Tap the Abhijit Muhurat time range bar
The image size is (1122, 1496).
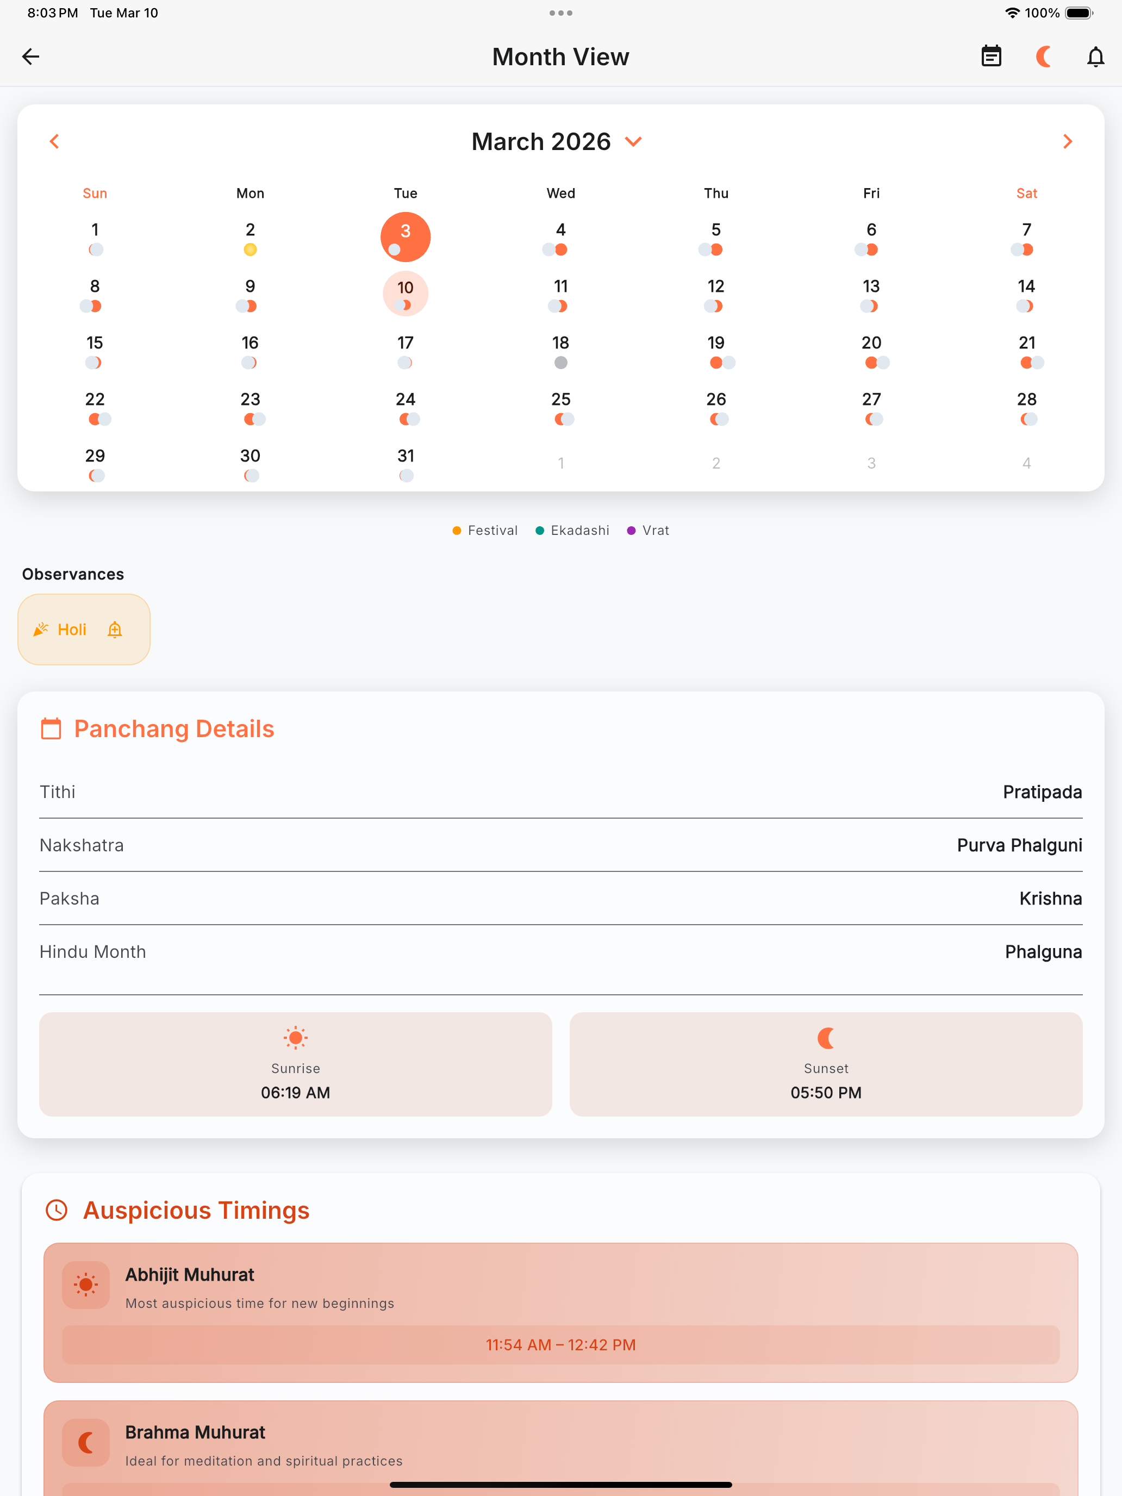560,1344
